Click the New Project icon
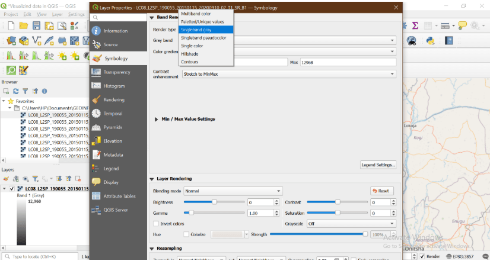 [x=11, y=26]
